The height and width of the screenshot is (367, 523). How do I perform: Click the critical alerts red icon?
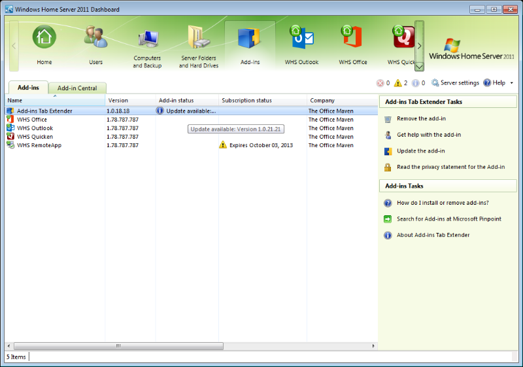(x=380, y=82)
